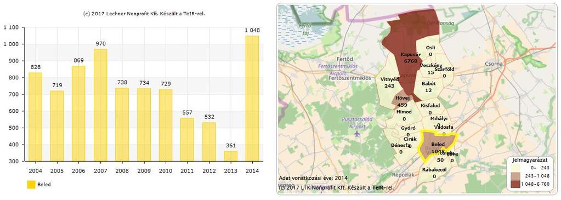Image resolution: width=561 pixels, height=200 pixels.
Task: Click the Veszkény label on the map
Action: (431, 65)
